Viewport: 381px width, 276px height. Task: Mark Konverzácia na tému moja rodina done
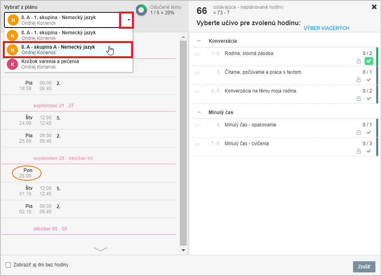tap(369, 99)
